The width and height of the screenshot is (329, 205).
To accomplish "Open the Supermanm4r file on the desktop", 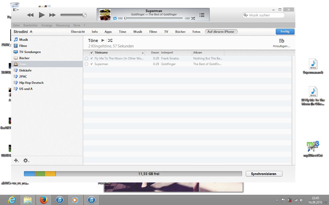I will [x=313, y=66].
